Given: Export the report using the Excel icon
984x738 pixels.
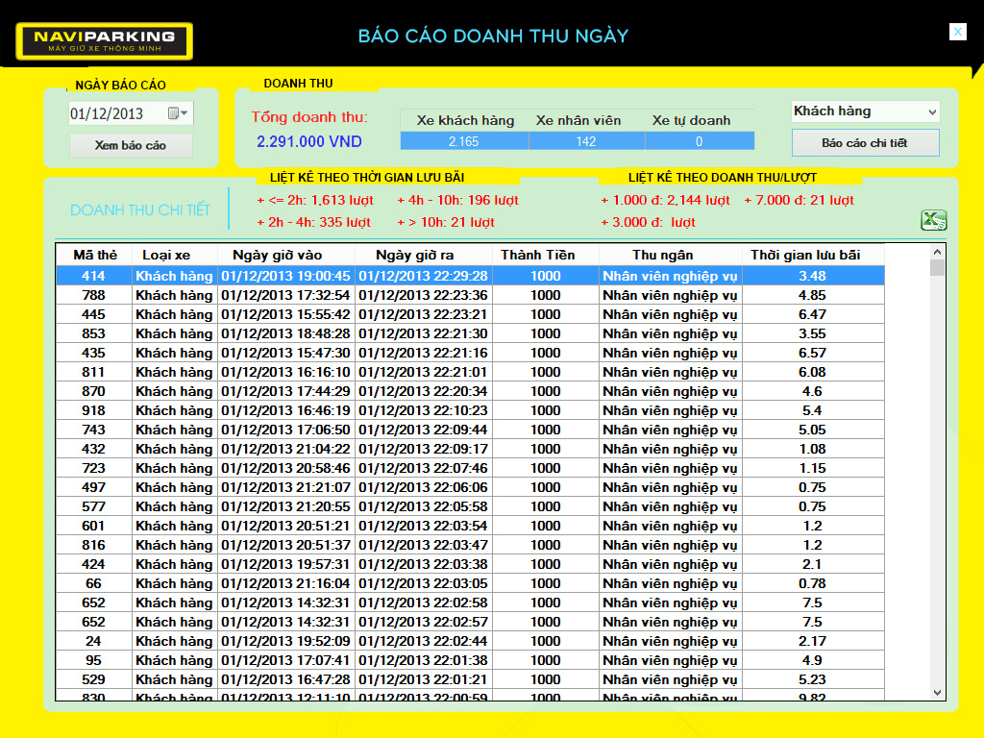Looking at the screenshot, I should click(933, 220).
